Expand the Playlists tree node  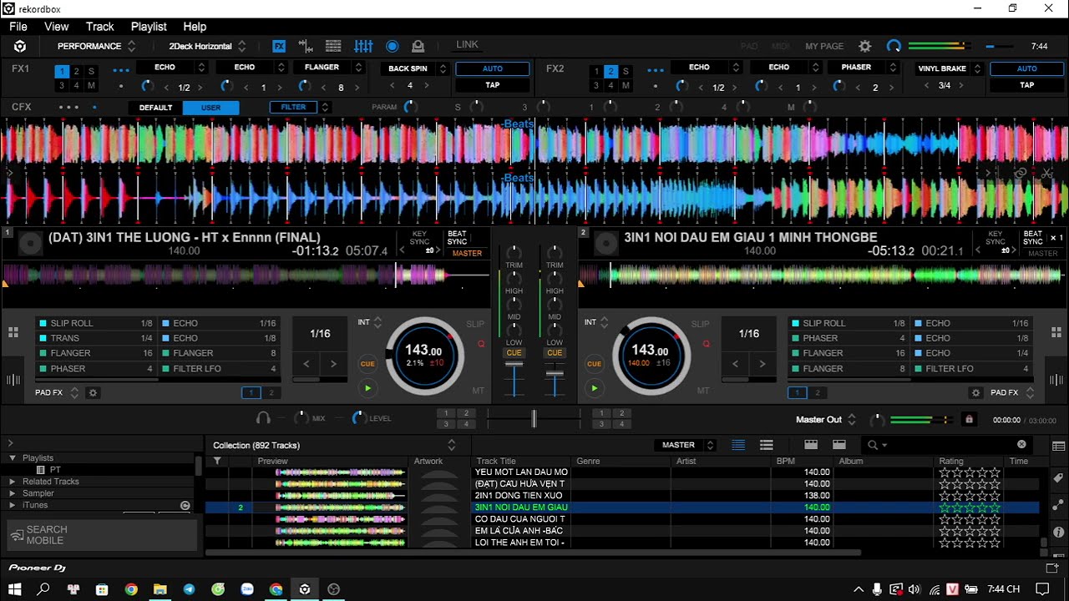coord(13,458)
